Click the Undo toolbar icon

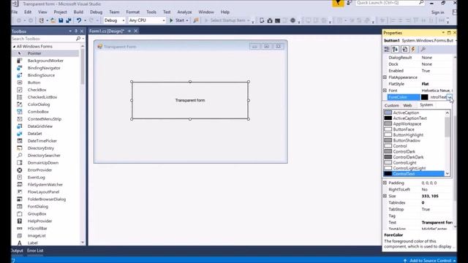79,20
